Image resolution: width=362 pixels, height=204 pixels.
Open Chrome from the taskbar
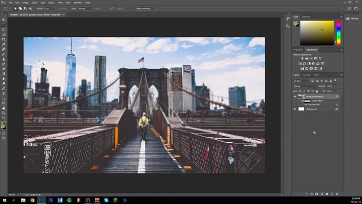pos(32,200)
